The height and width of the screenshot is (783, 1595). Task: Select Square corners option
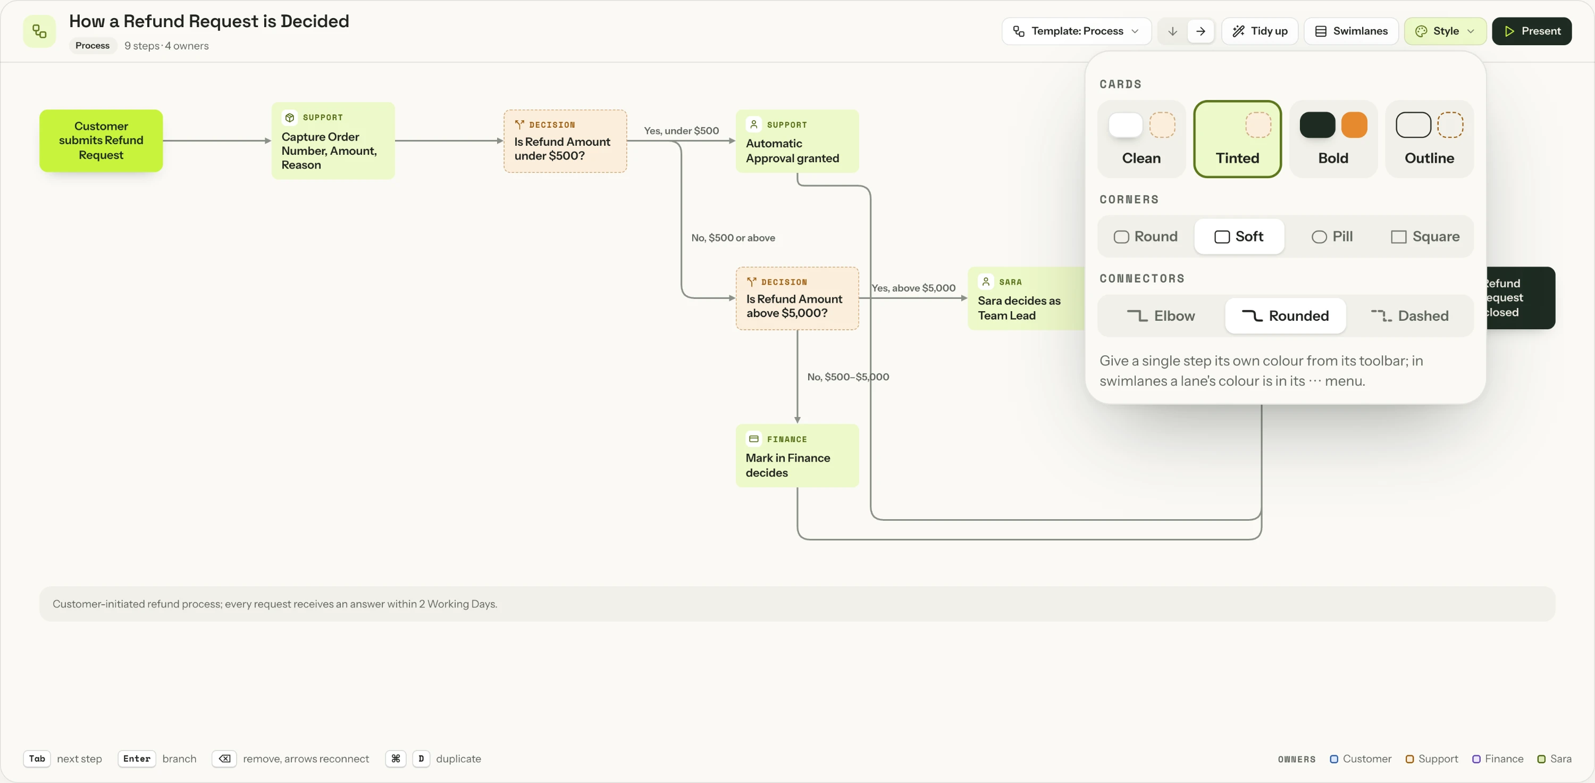pos(1425,237)
